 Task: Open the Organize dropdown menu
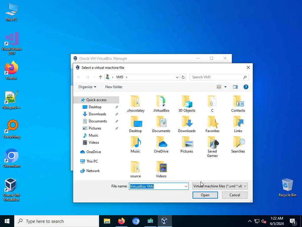87,87
